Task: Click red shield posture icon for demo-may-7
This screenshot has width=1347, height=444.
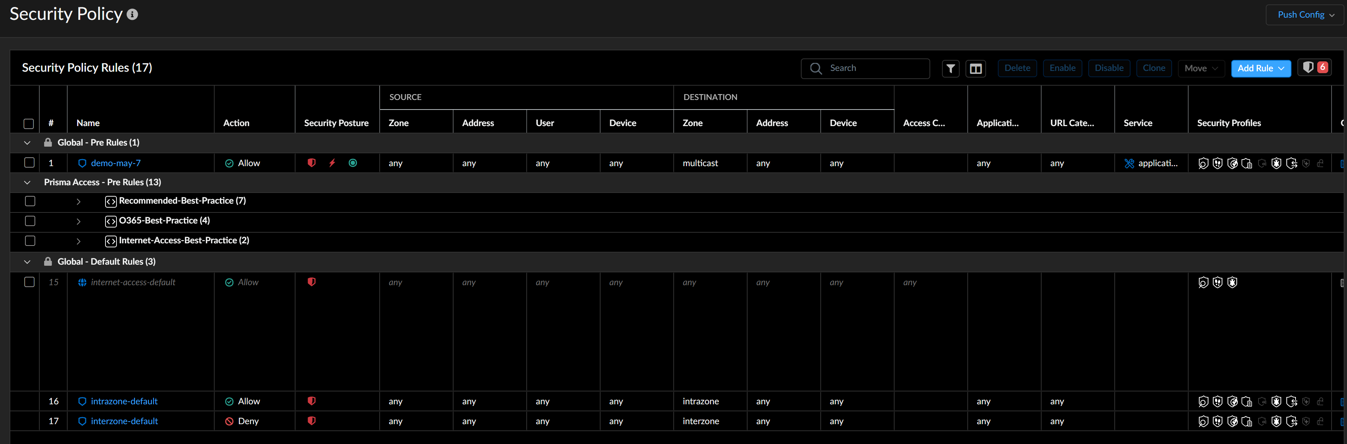Action: pyautogui.click(x=312, y=163)
